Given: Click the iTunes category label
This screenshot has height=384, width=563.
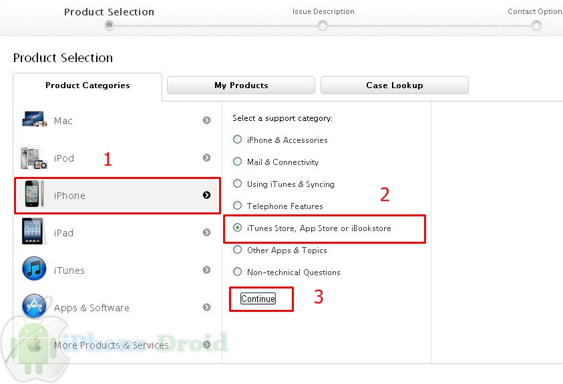Looking at the screenshot, I should [69, 270].
